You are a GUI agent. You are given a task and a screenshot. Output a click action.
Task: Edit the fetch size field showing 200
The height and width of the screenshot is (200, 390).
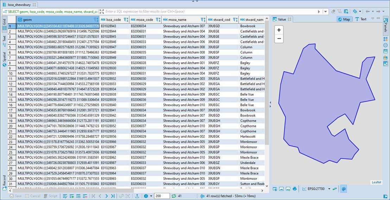[162, 196]
